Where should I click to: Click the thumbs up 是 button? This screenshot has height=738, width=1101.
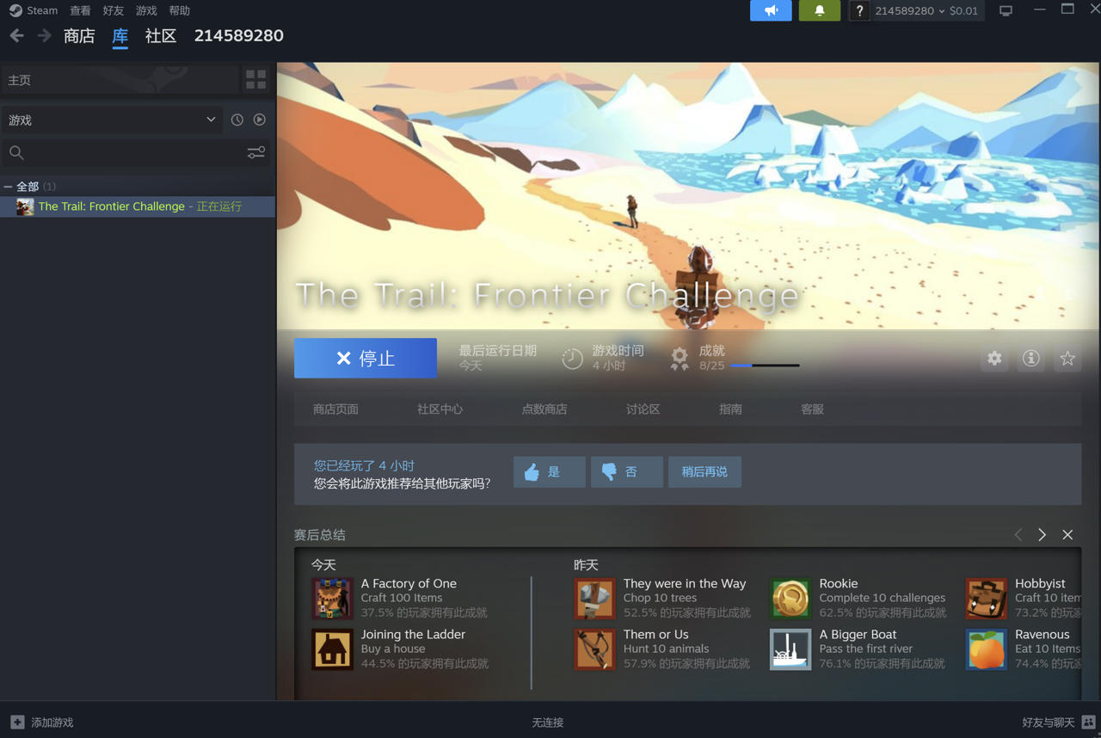pyautogui.click(x=550, y=471)
